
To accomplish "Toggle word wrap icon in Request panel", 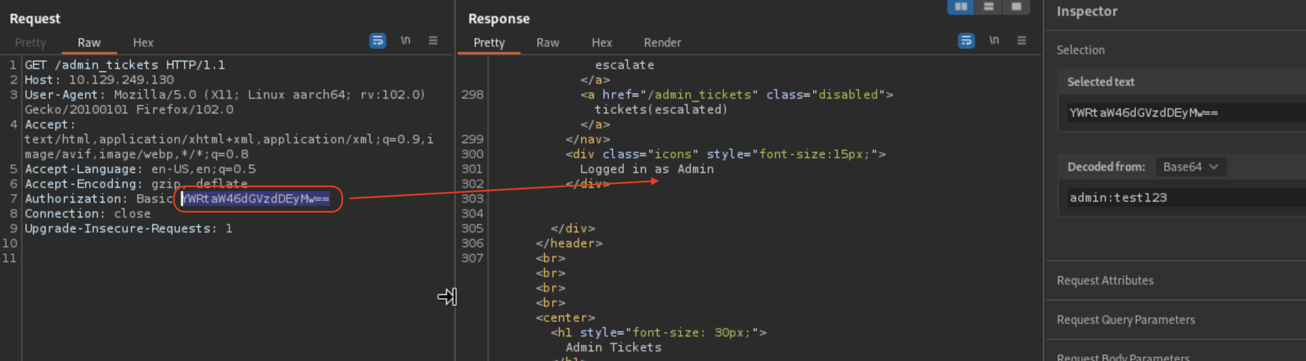I will pos(377,41).
